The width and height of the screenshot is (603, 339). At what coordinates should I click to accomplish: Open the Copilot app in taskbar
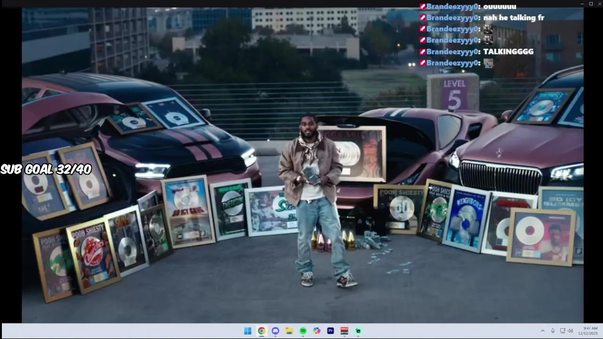(317, 331)
